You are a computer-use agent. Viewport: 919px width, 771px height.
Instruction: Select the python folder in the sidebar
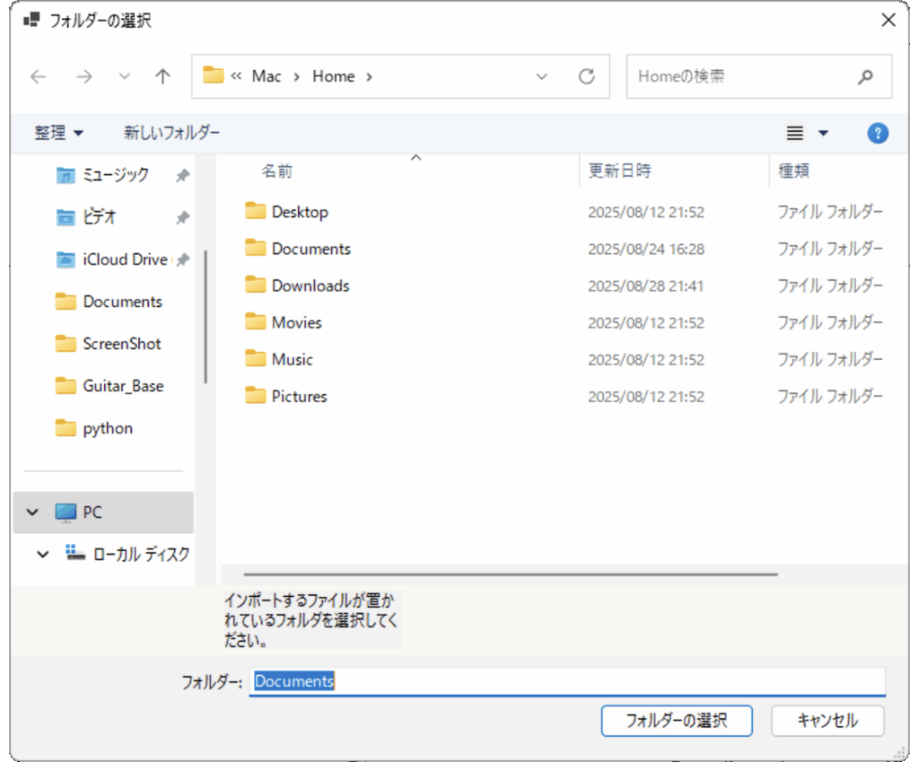(x=109, y=428)
